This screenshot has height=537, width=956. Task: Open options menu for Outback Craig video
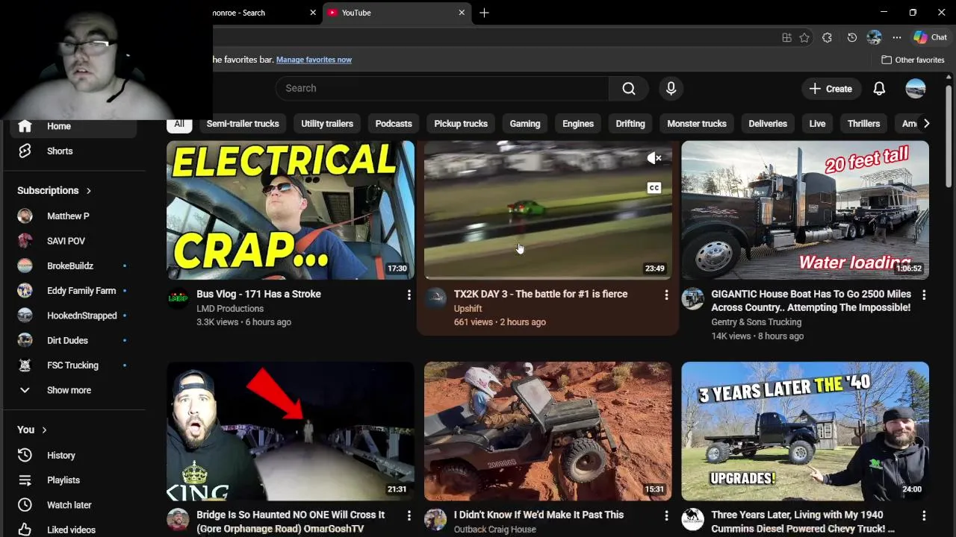[x=666, y=516]
